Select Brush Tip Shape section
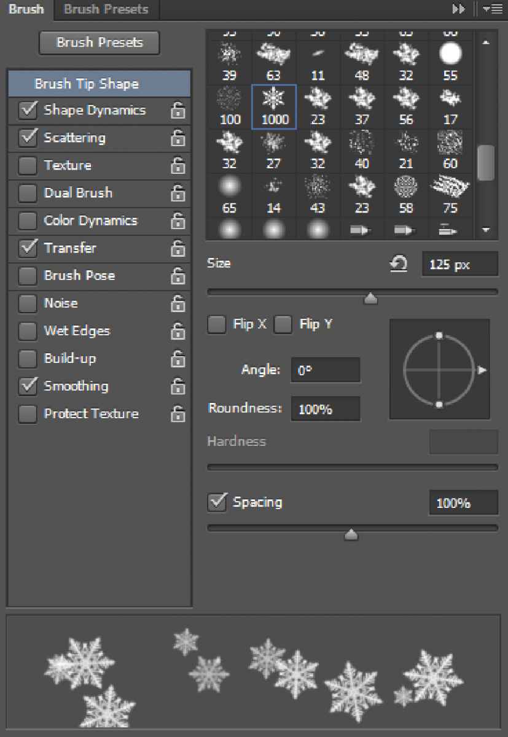Screen dimensions: 508x737 [87, 84]
